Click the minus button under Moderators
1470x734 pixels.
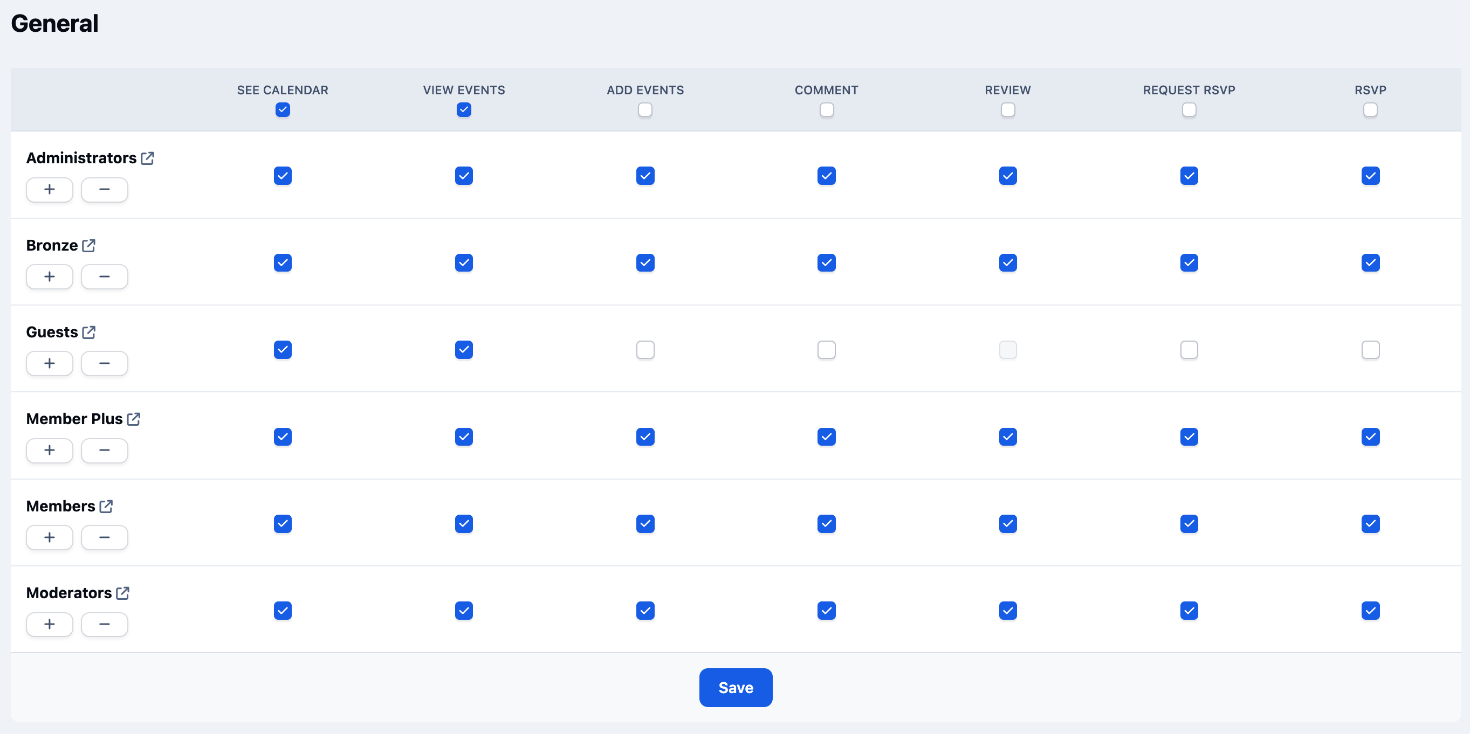pos(105,625)
